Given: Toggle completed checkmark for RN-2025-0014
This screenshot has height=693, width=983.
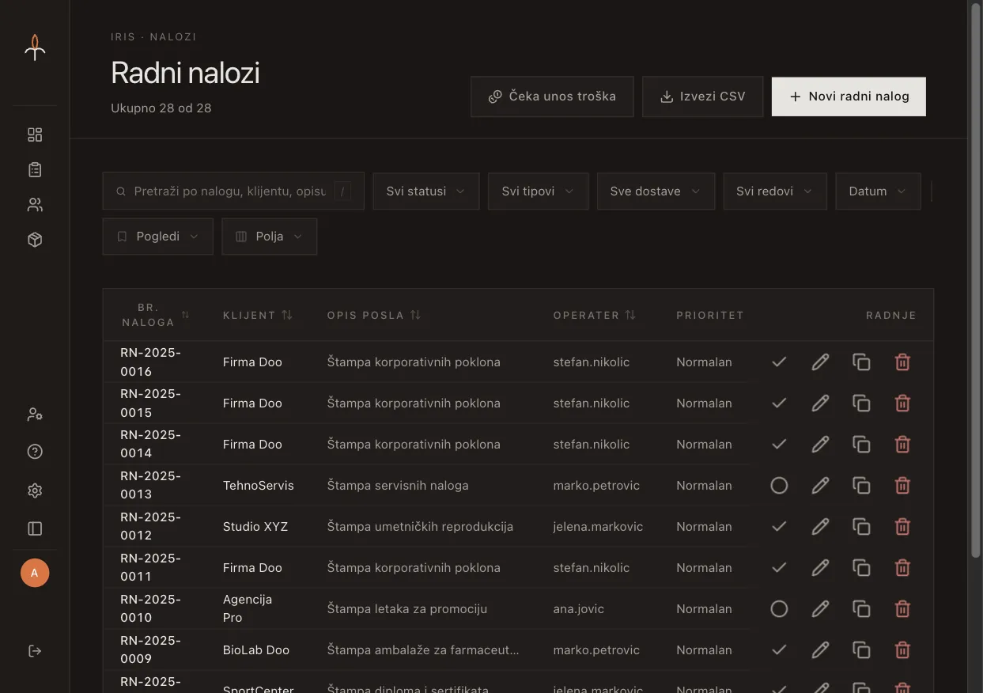Looking at the screenshot, I should 779,445.
